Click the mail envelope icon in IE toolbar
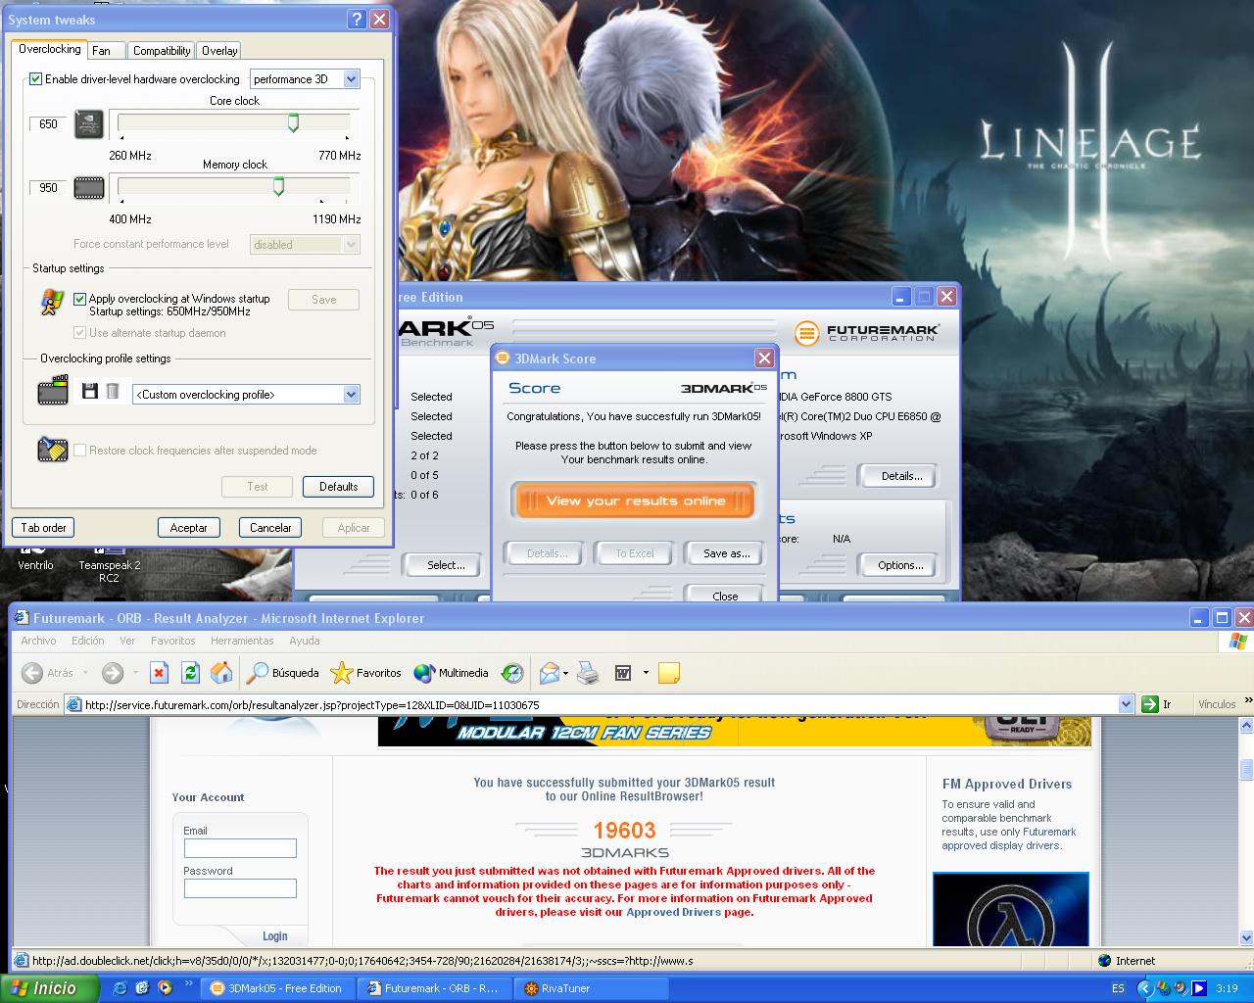The image size is (1254, 1003). (x=550, y=673)
